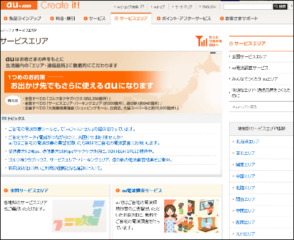Open the 関東エリア regional link
The width and height of the screenshot is (294, 240).
pyautogui.click(x=245, y=165)
